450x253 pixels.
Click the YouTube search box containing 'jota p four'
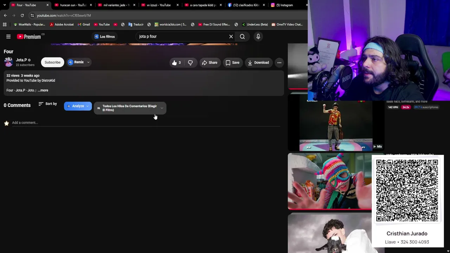pos(183,37)
